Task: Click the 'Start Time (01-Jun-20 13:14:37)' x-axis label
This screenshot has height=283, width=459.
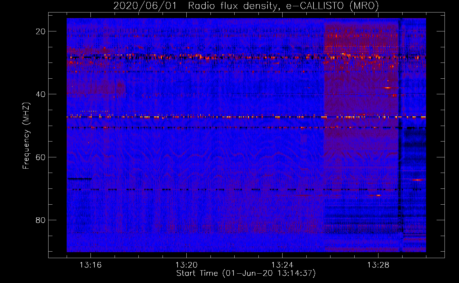Action: tap(246, 273)
